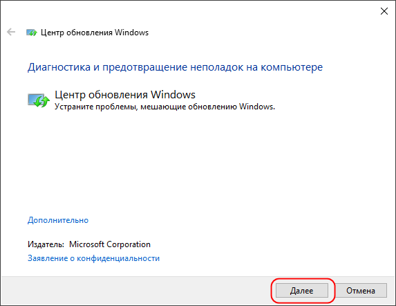
Task: Select the large Центр обновления Windows item title
Action: coord(125,95)
